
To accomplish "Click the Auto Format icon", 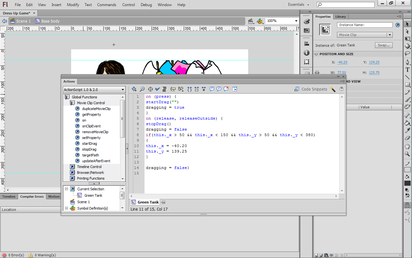I will point(164,89).
